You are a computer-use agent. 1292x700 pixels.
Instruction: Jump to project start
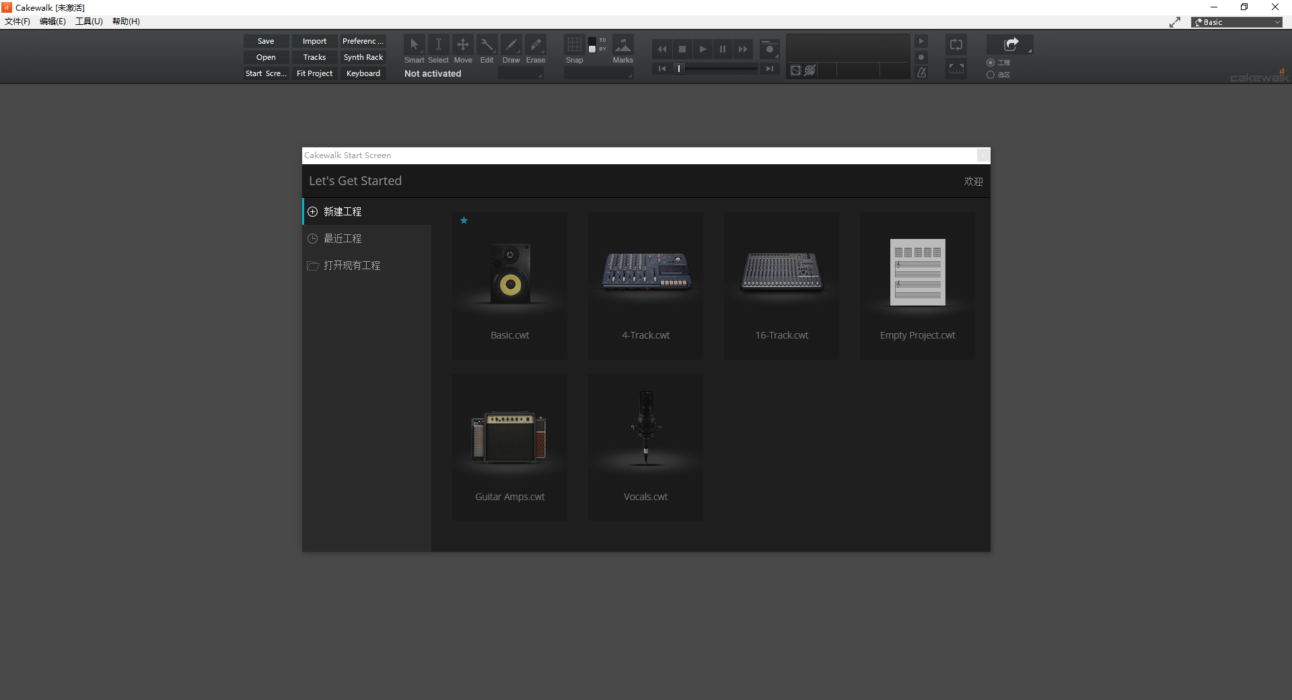662,69
